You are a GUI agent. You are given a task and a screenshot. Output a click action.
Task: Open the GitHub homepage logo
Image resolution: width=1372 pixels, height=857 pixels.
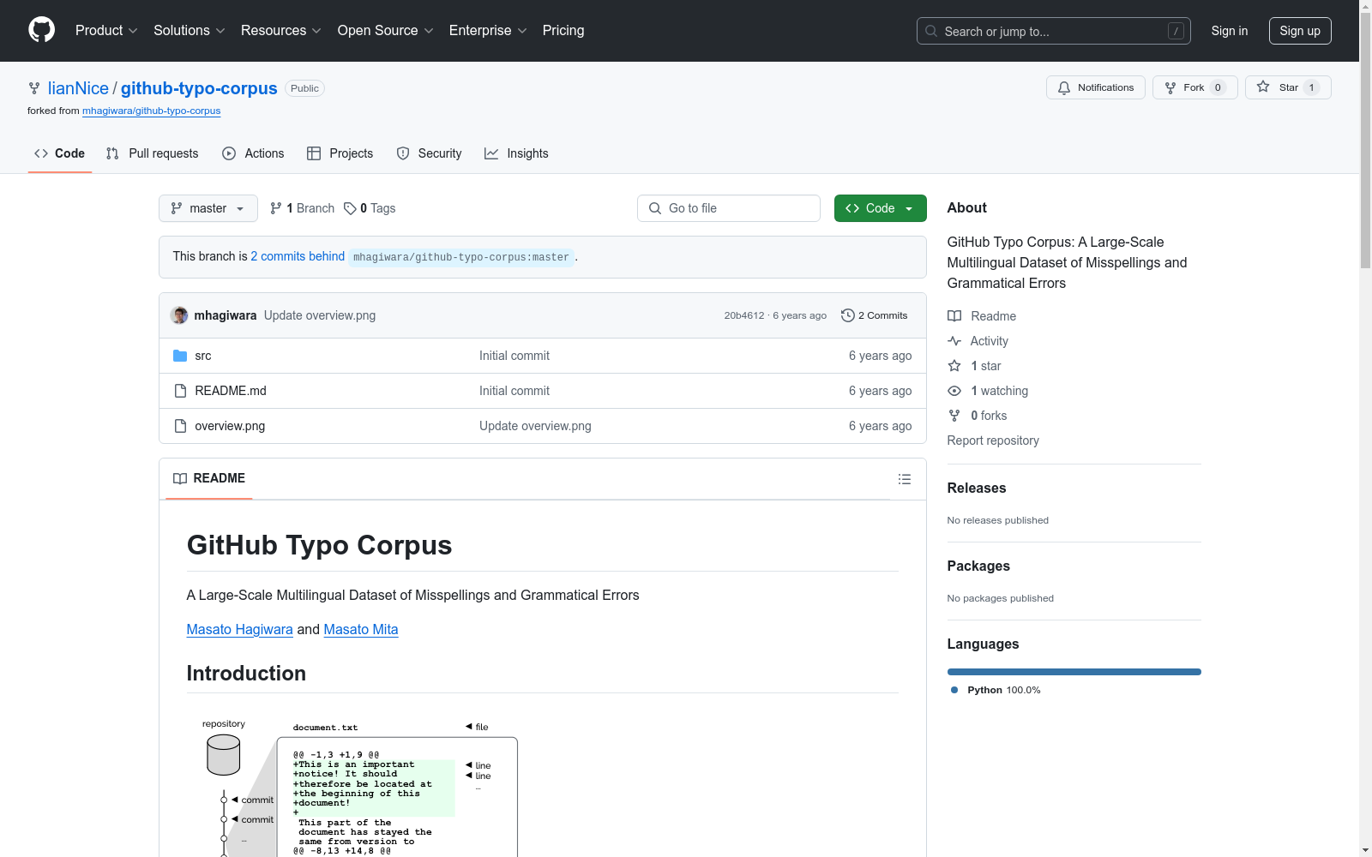pos(41,30)
